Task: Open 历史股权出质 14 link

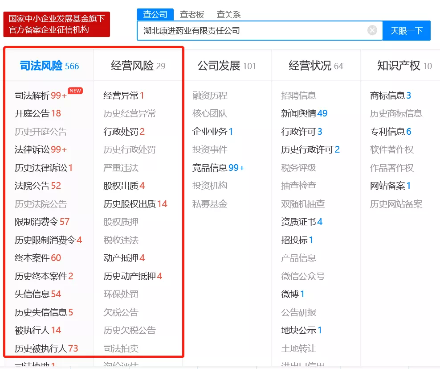Action: click(135, 203)
